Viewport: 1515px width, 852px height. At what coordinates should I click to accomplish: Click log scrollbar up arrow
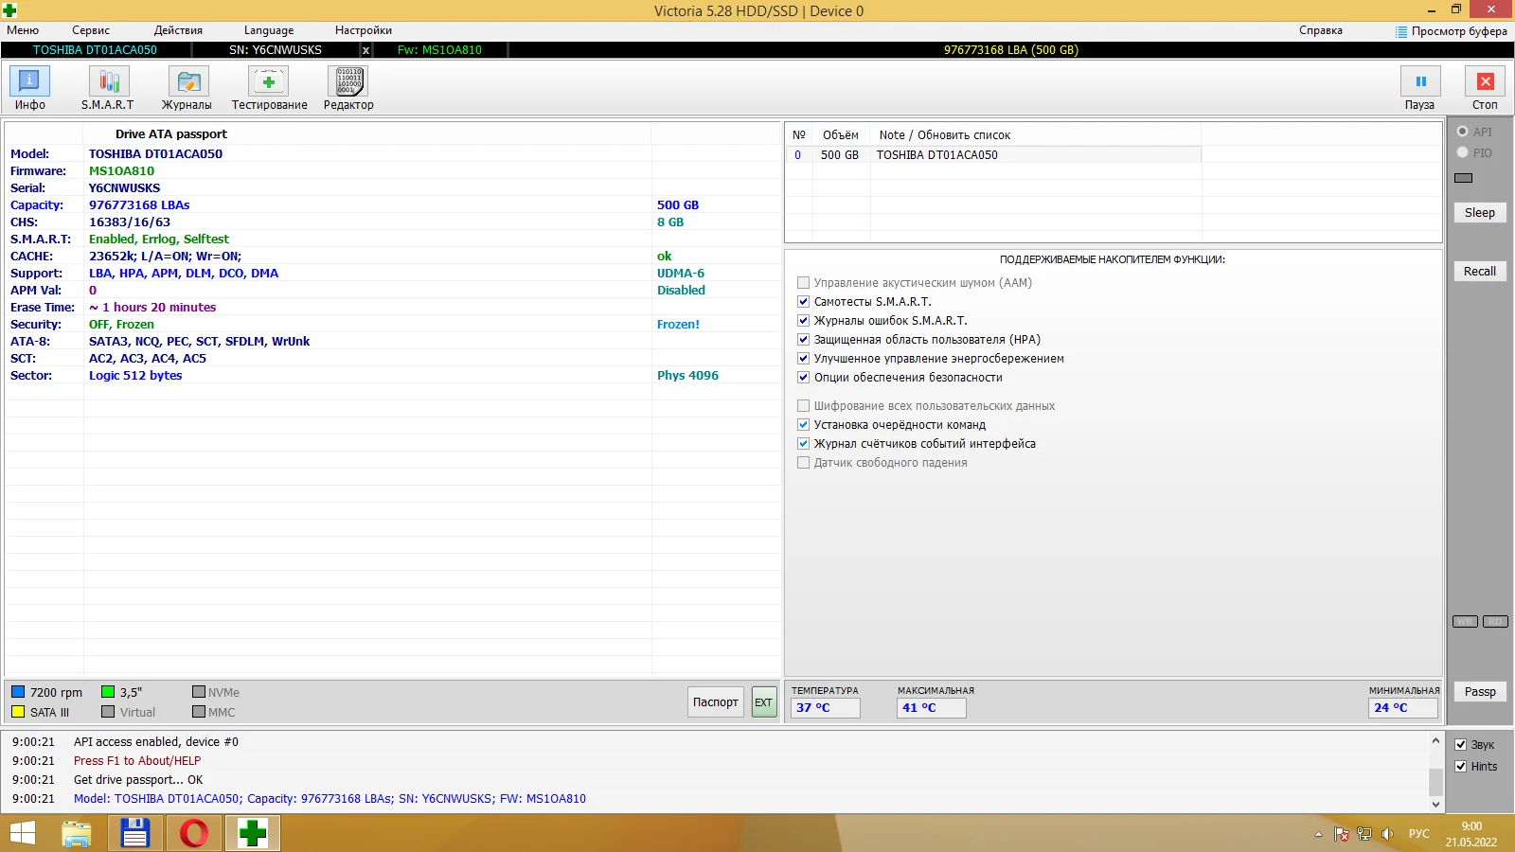(x=1435, y=741)
